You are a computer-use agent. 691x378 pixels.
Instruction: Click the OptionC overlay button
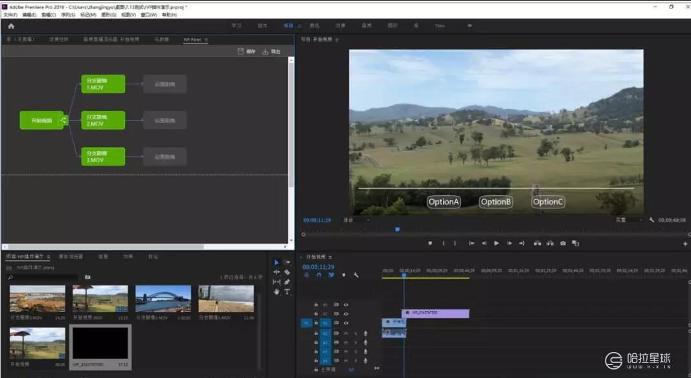click(548, 202)
